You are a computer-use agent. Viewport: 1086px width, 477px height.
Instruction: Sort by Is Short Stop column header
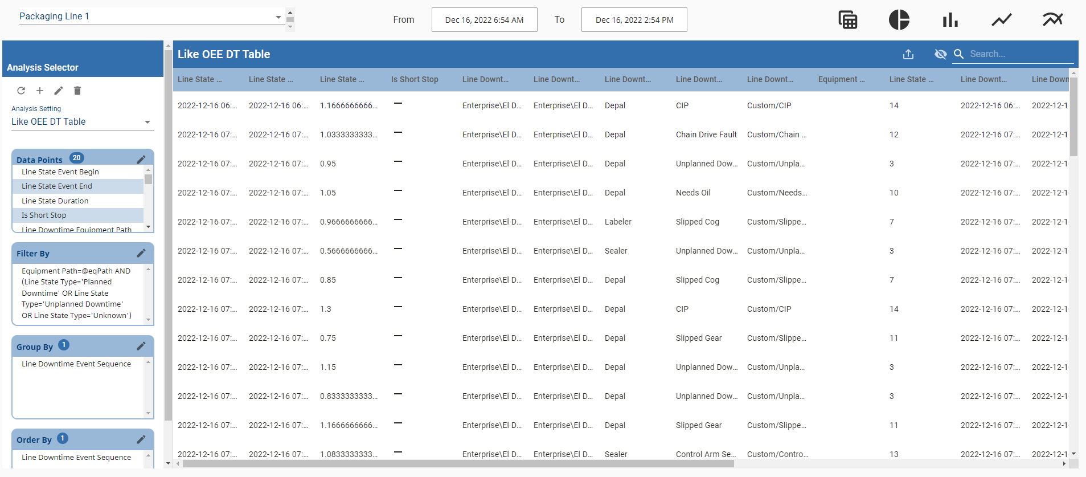[x=415, y=79]
